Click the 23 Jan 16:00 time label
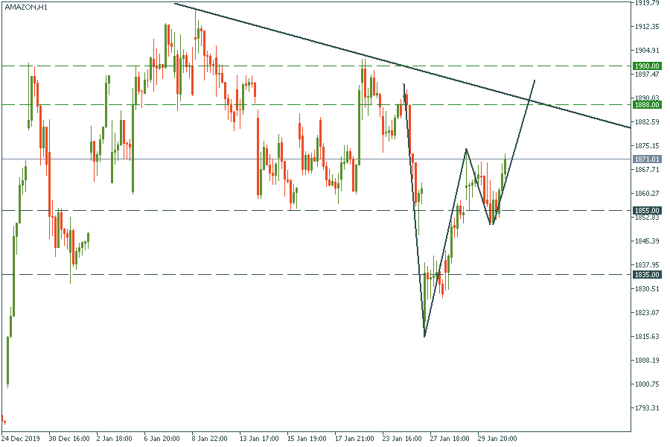This screenshot has width=670, height=447. (x=403, y=439)
